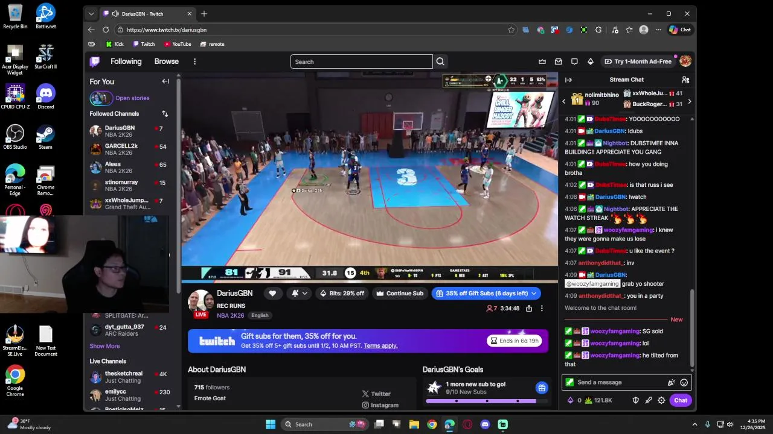Click the follow heart button for DariusGBN

coord(272,294)
